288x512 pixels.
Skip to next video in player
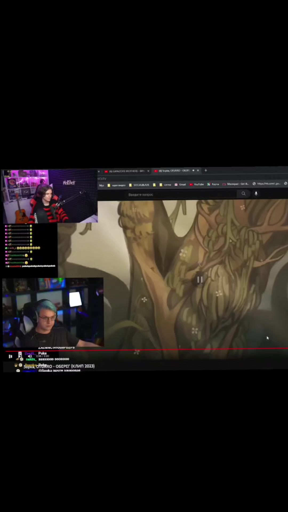[20, 356]
